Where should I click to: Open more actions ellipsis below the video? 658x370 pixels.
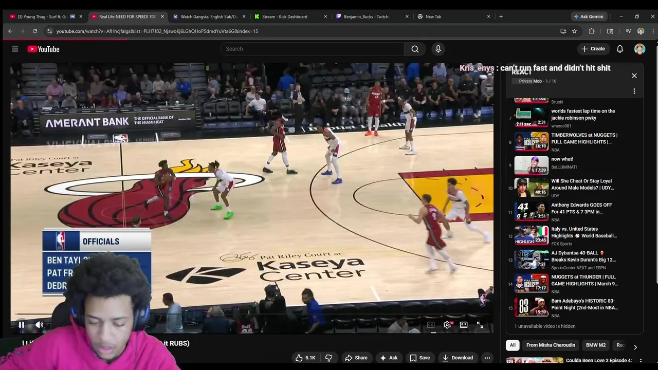[x=487, y=358]
